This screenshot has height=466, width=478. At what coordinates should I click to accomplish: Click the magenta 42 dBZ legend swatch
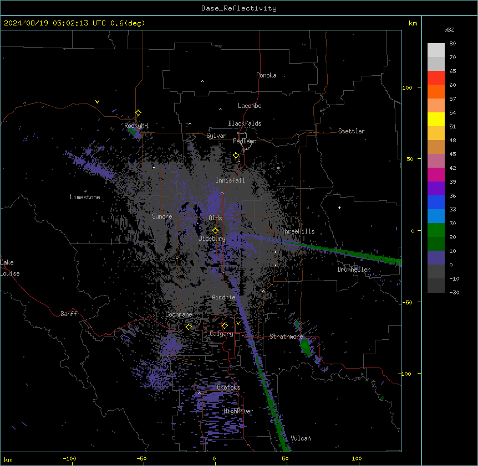coord(436,174)
